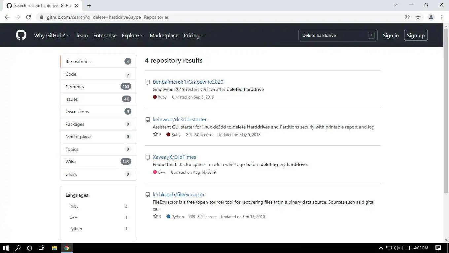Close the GitHub search tab
Viewport: 449px width, 253px height.
77,6
